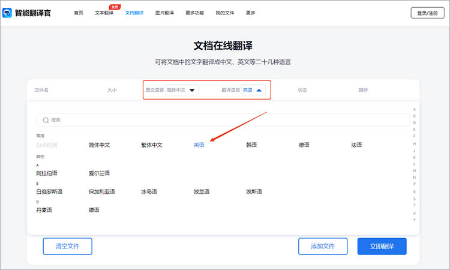Viewport: 450px width, 270px height.
Task: Click the 登录/注册 button
Action: tap(427, 13)
